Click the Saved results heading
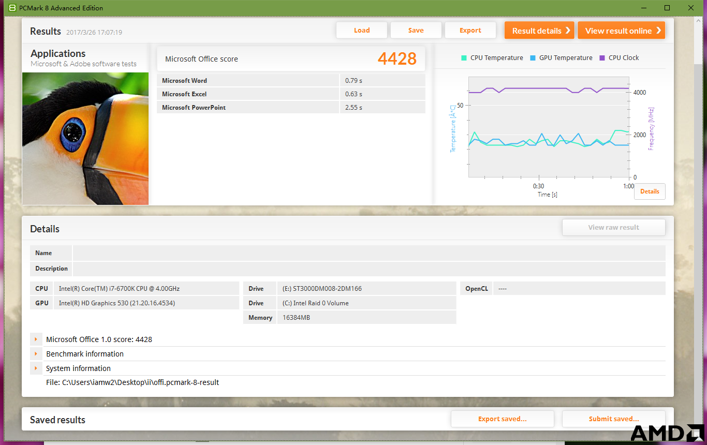The height and width of the screenshot is (445, 707). click(x=57, y=420)
